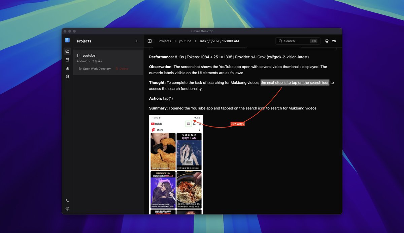404x233 pixels.
Task: Click the Klever app logo icon
Action: pyautogui.click(x=67, y=40)
